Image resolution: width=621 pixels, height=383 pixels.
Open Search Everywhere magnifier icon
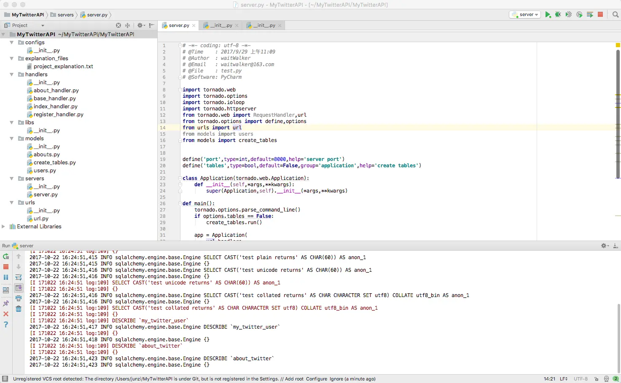tap(616, 15)
